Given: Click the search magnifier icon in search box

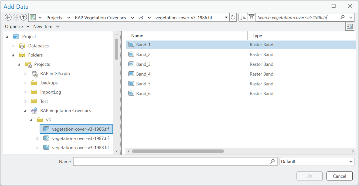Looking at the screenshot, I should click(342, 17).
